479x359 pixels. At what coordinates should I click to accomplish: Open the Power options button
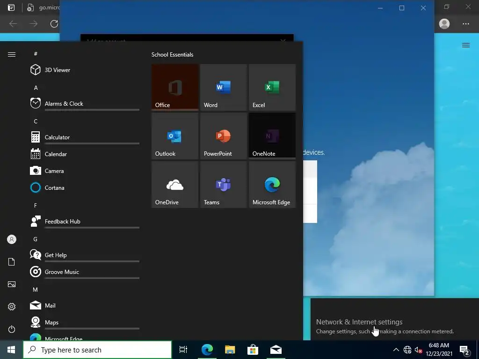(x=12, y=329)
